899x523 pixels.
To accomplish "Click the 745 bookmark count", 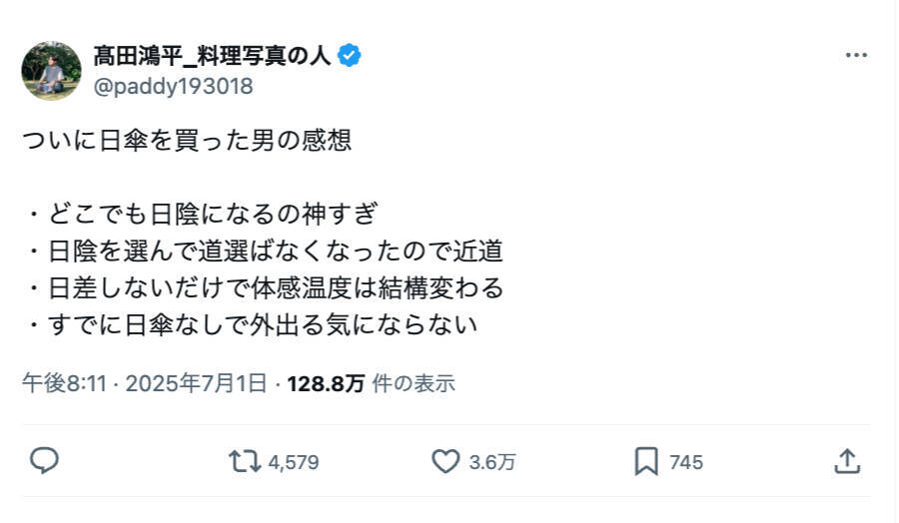I will [x=686, y=462].
